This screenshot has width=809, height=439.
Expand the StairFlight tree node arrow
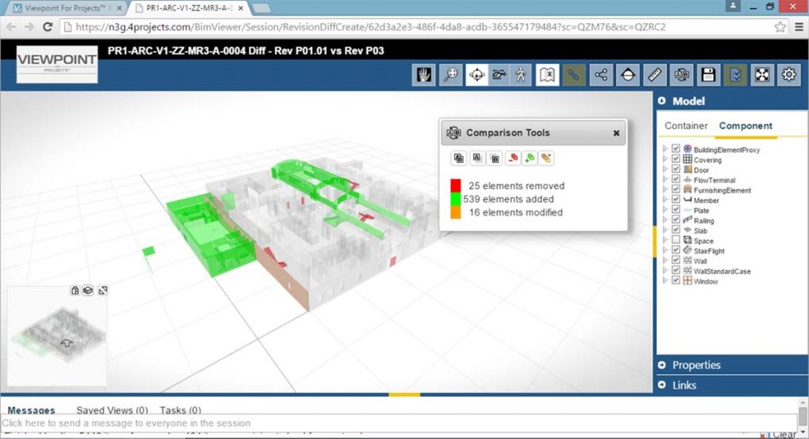665,250
